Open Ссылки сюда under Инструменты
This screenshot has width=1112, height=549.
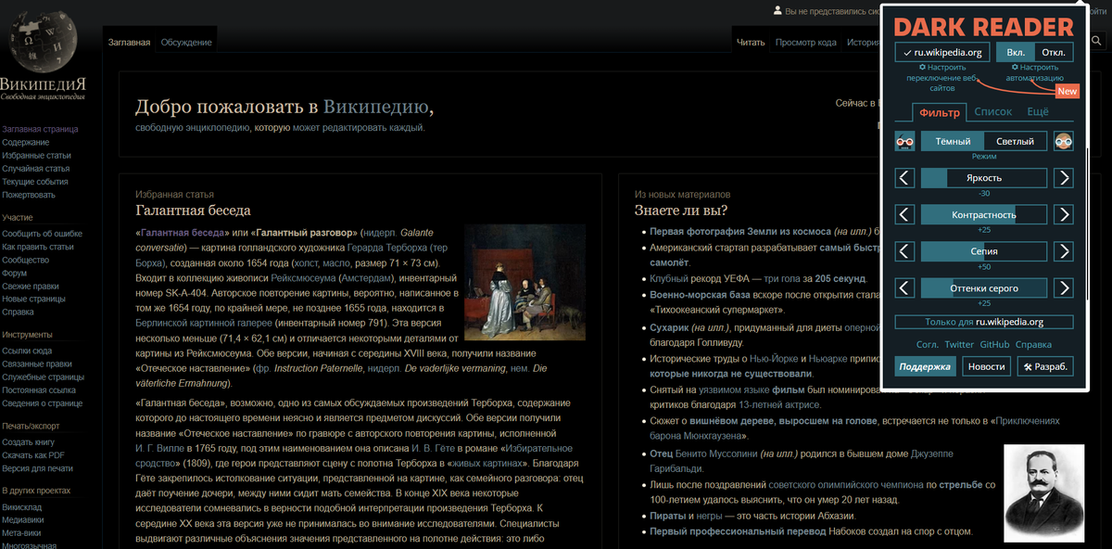coord(27,351)
